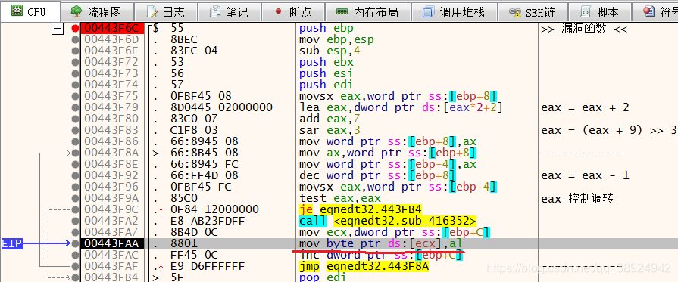The height and width of the screenshot is (282, 678).
Task: Open the 笔记 tab
Action: [x=230, y=12]
